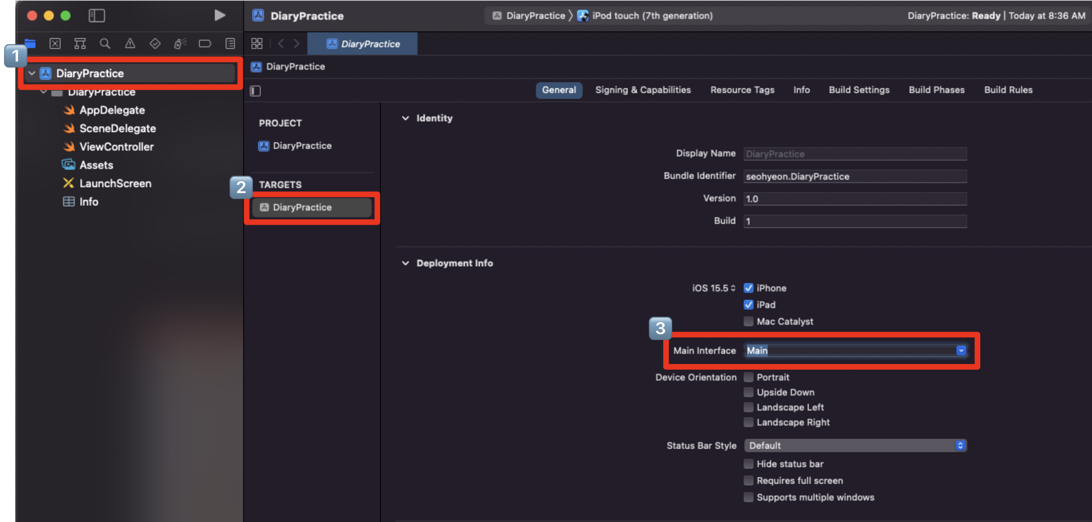Enable Upside Down orientation
This screenshot has width=1092, height=522.
coord(748,392)
